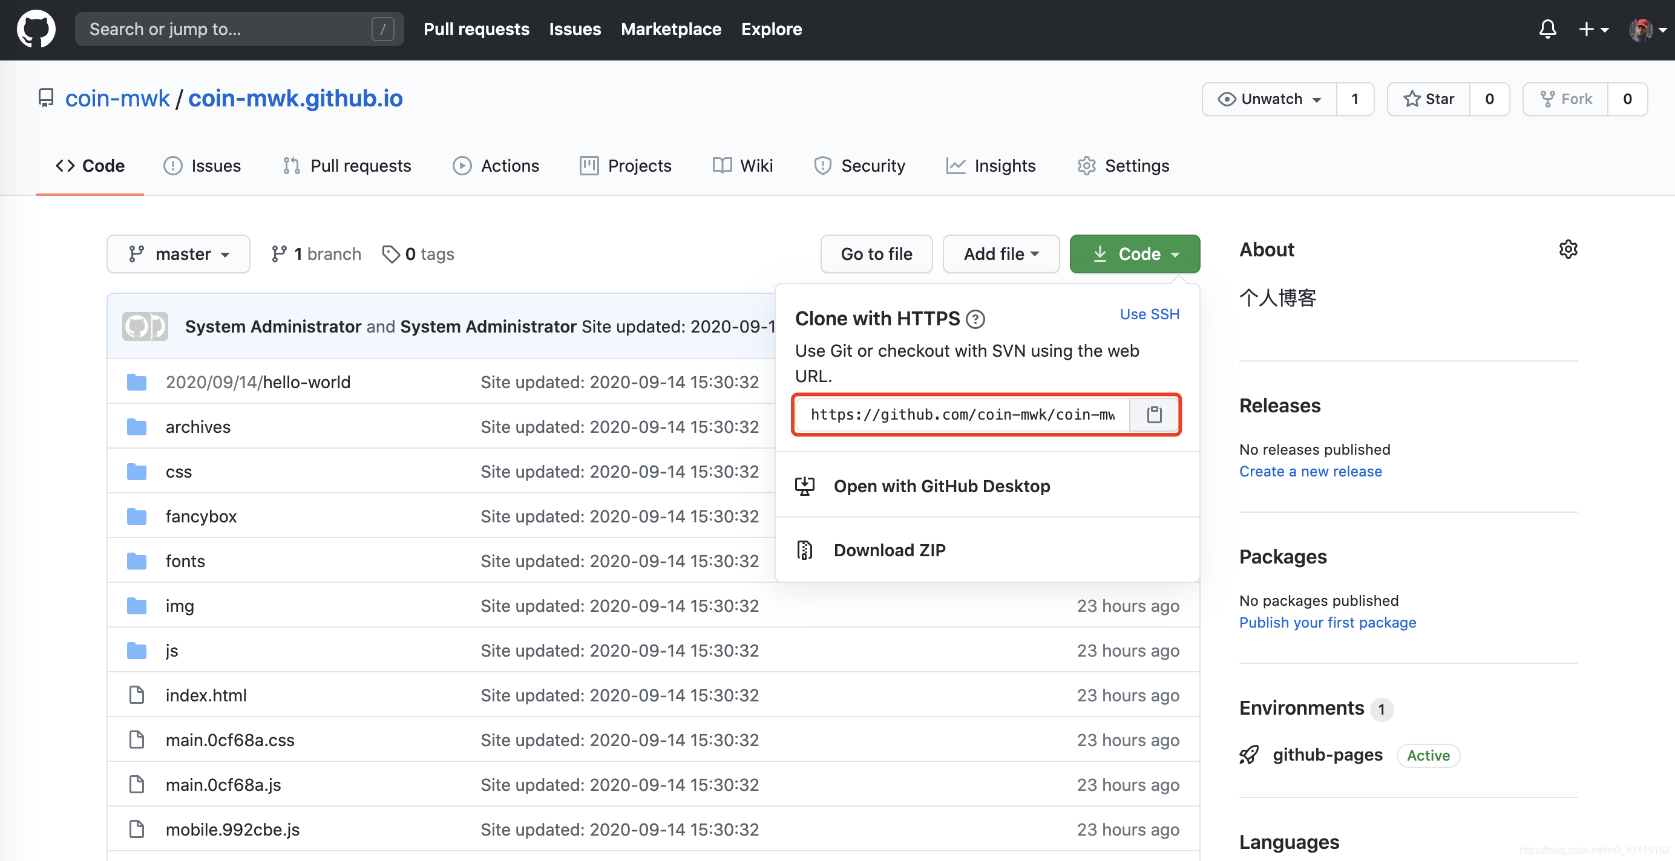Open the notifications bell
The height and width of the screenshot is (861, 1675).
click(1547, 29)
